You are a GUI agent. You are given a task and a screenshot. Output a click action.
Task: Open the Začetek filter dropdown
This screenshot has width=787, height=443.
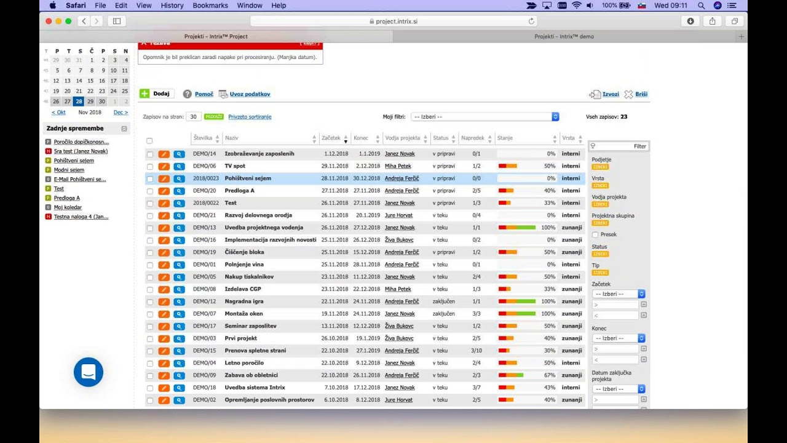[619, 294]
